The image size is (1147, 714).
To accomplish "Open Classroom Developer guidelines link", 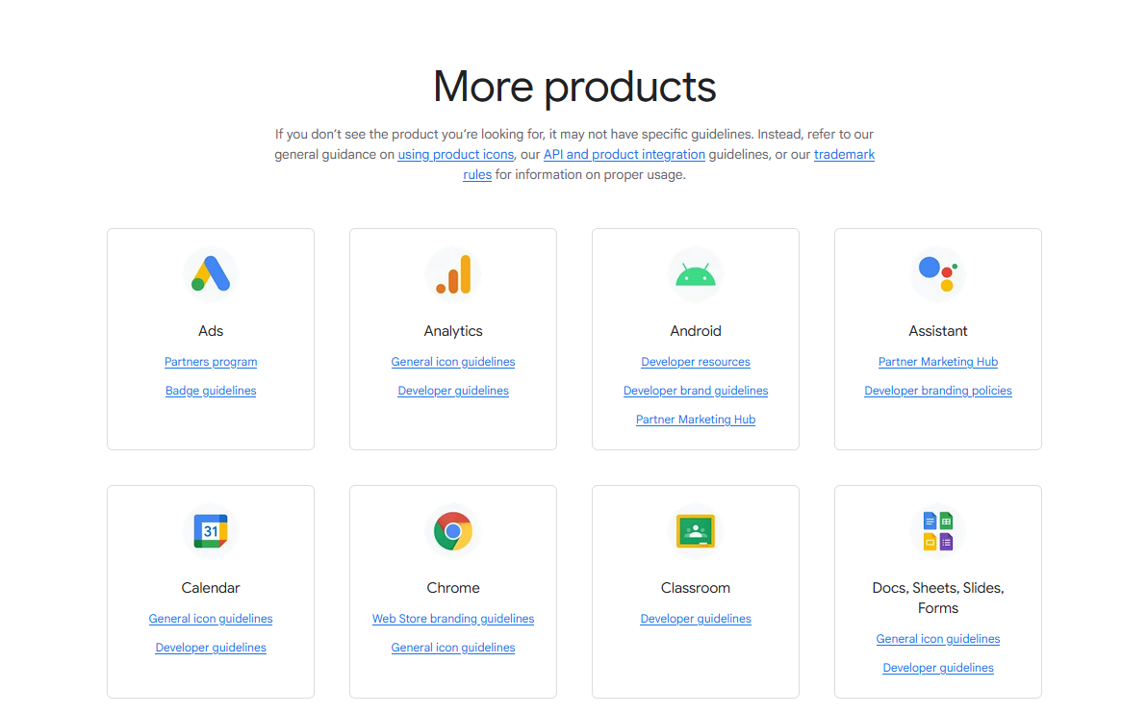I will pyautogui.click(x=696, y=619).
